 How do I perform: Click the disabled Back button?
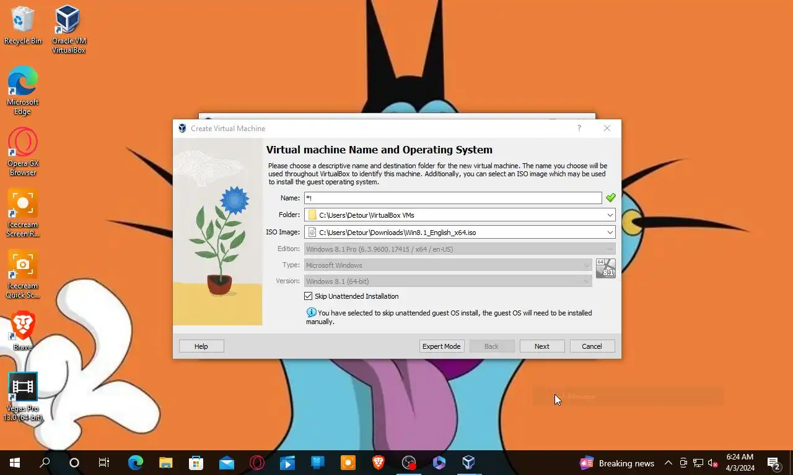click(491, 346)
